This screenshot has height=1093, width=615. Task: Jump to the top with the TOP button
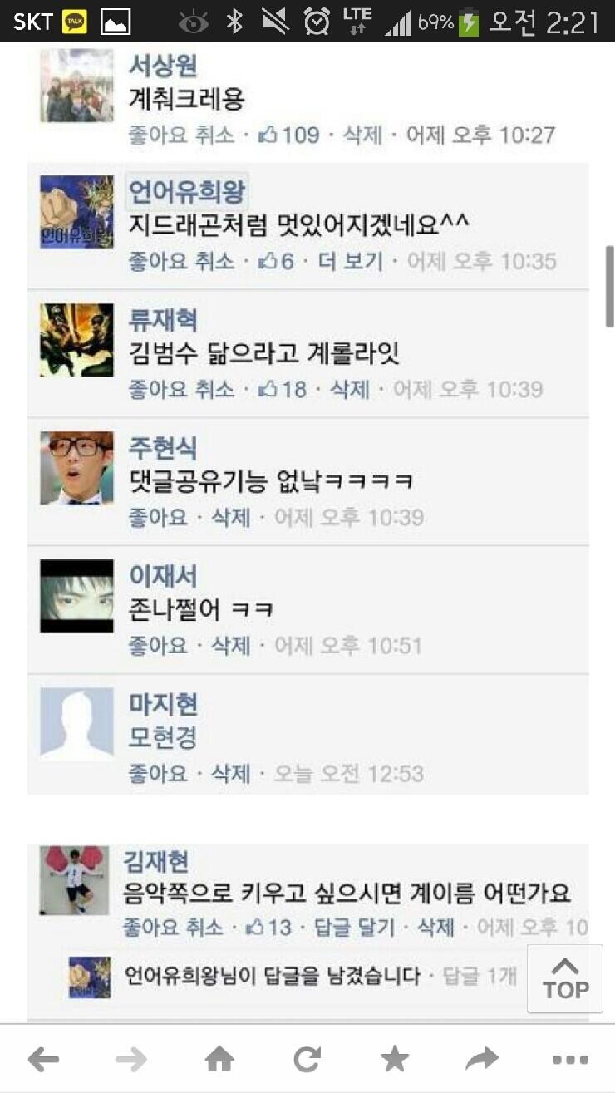click(565, 978)
